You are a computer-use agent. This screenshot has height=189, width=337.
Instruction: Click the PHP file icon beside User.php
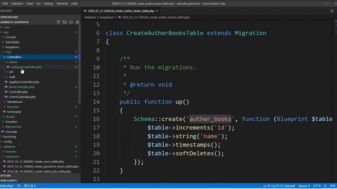(3, 132)
